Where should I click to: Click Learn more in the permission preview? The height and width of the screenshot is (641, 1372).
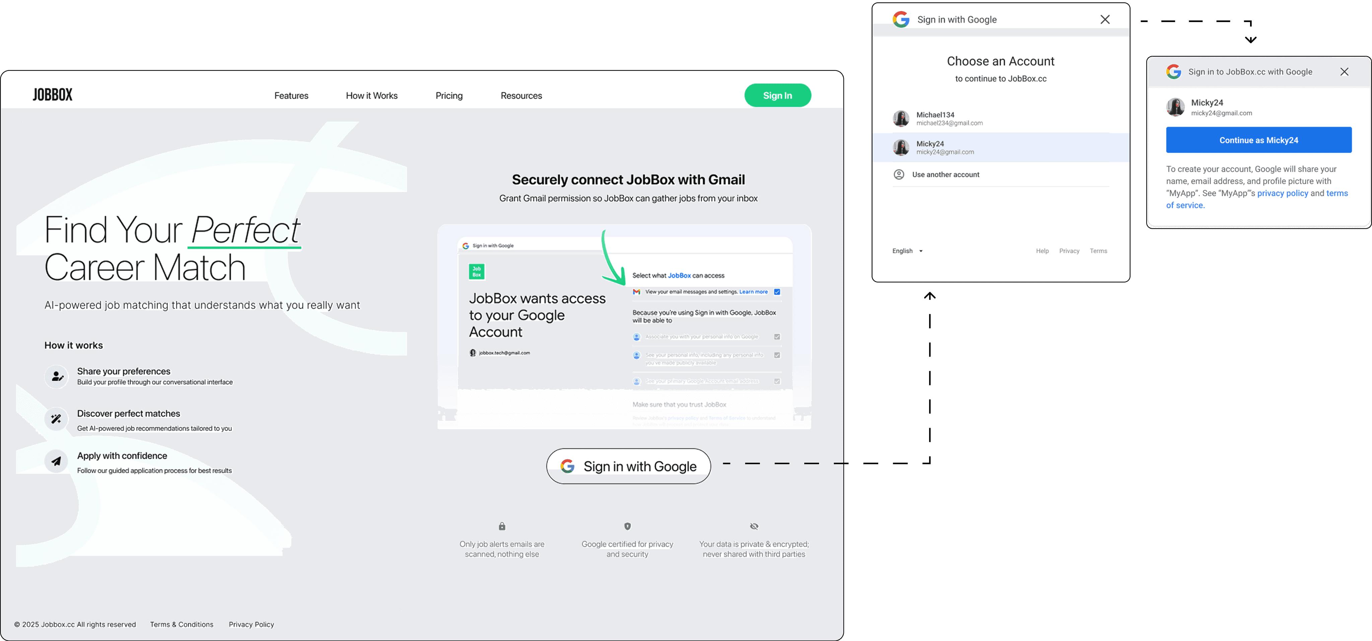click(x=753, y=292)
